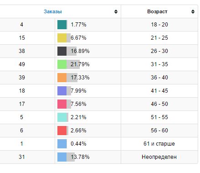Select the 61 и старше age cell
This screenshot has width=200, height=173.
(159, 144)
